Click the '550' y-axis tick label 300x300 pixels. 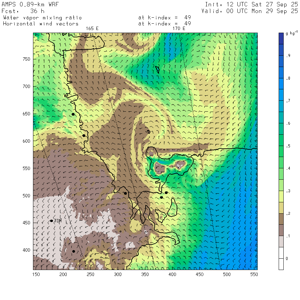pos(26,168)
